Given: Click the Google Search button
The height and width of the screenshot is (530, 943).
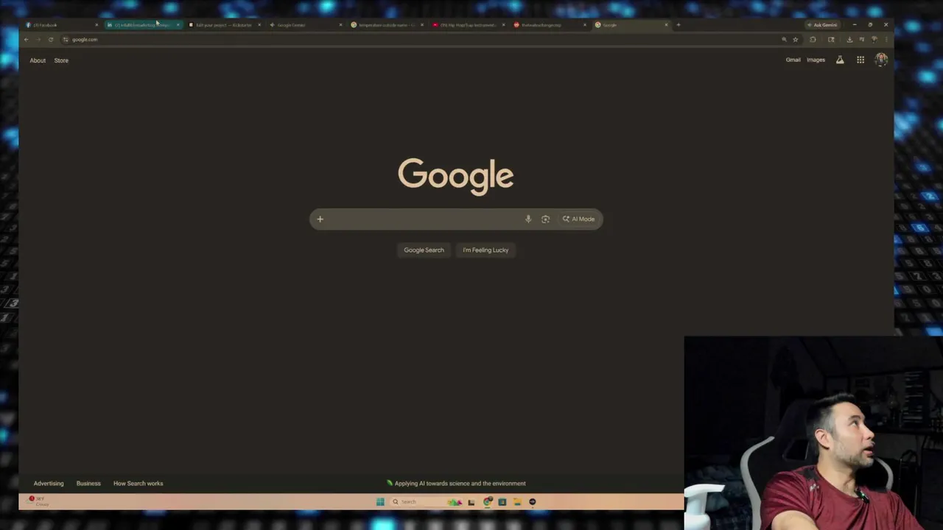Looking at the screenshot, I should [x=424, y=250].
